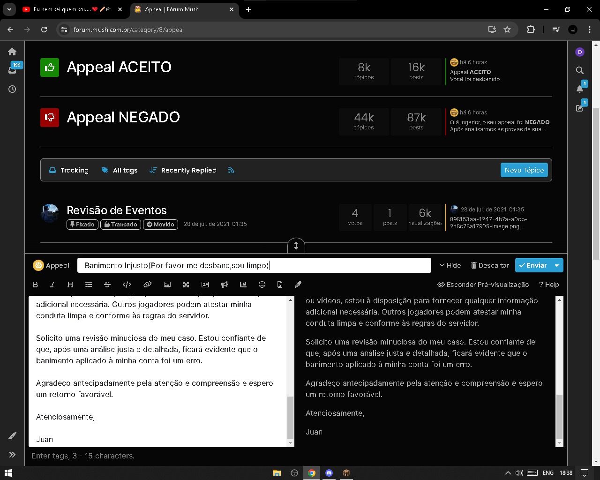This screenshot has width=600, height=480.
Task: Click the Movido tag on Revisão de Eventos
Action: tap(160, 225)
